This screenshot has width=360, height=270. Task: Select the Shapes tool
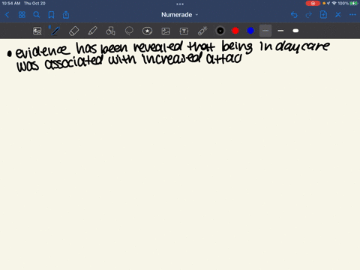pos(110,31)
